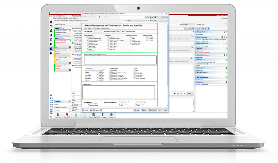Open the Future consultation appointment card
Image resolution: width=278 pixels, height=163 pixels.
click(x=62, y=33)
